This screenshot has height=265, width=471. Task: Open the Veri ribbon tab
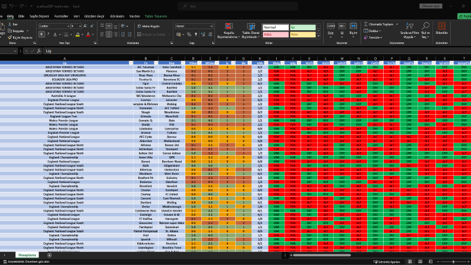(x=77, y=16)
